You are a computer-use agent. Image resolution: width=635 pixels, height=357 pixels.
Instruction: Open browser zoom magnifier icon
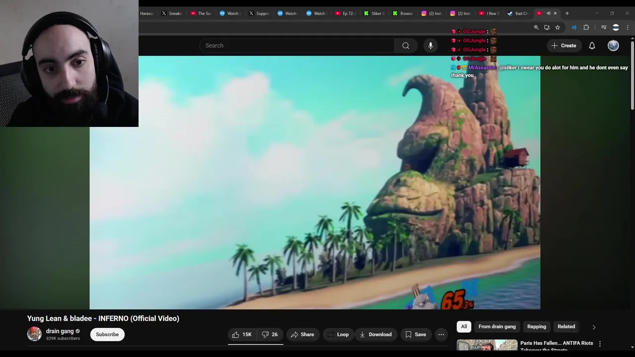click(x=536, y=27)
